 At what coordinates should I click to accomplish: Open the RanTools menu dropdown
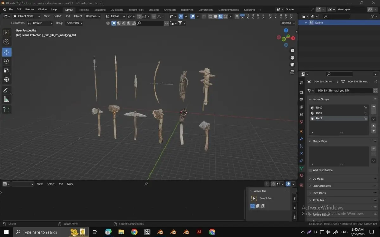93,16
